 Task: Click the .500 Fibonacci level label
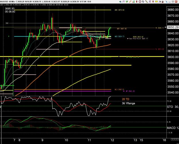(x=7, y=23)
